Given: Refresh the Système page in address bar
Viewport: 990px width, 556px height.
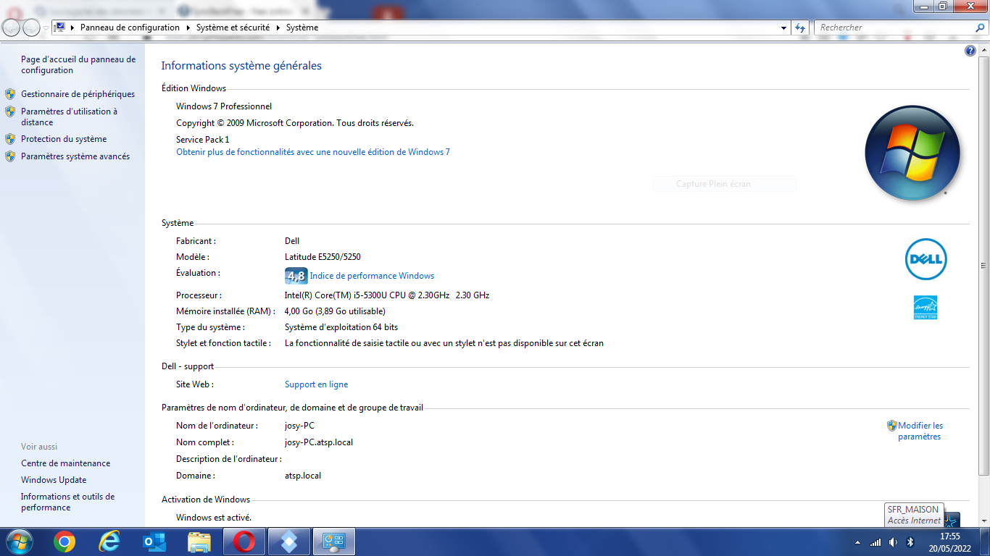Looking at the screenshot, I should pyautogui.click(x=800, y=28).
